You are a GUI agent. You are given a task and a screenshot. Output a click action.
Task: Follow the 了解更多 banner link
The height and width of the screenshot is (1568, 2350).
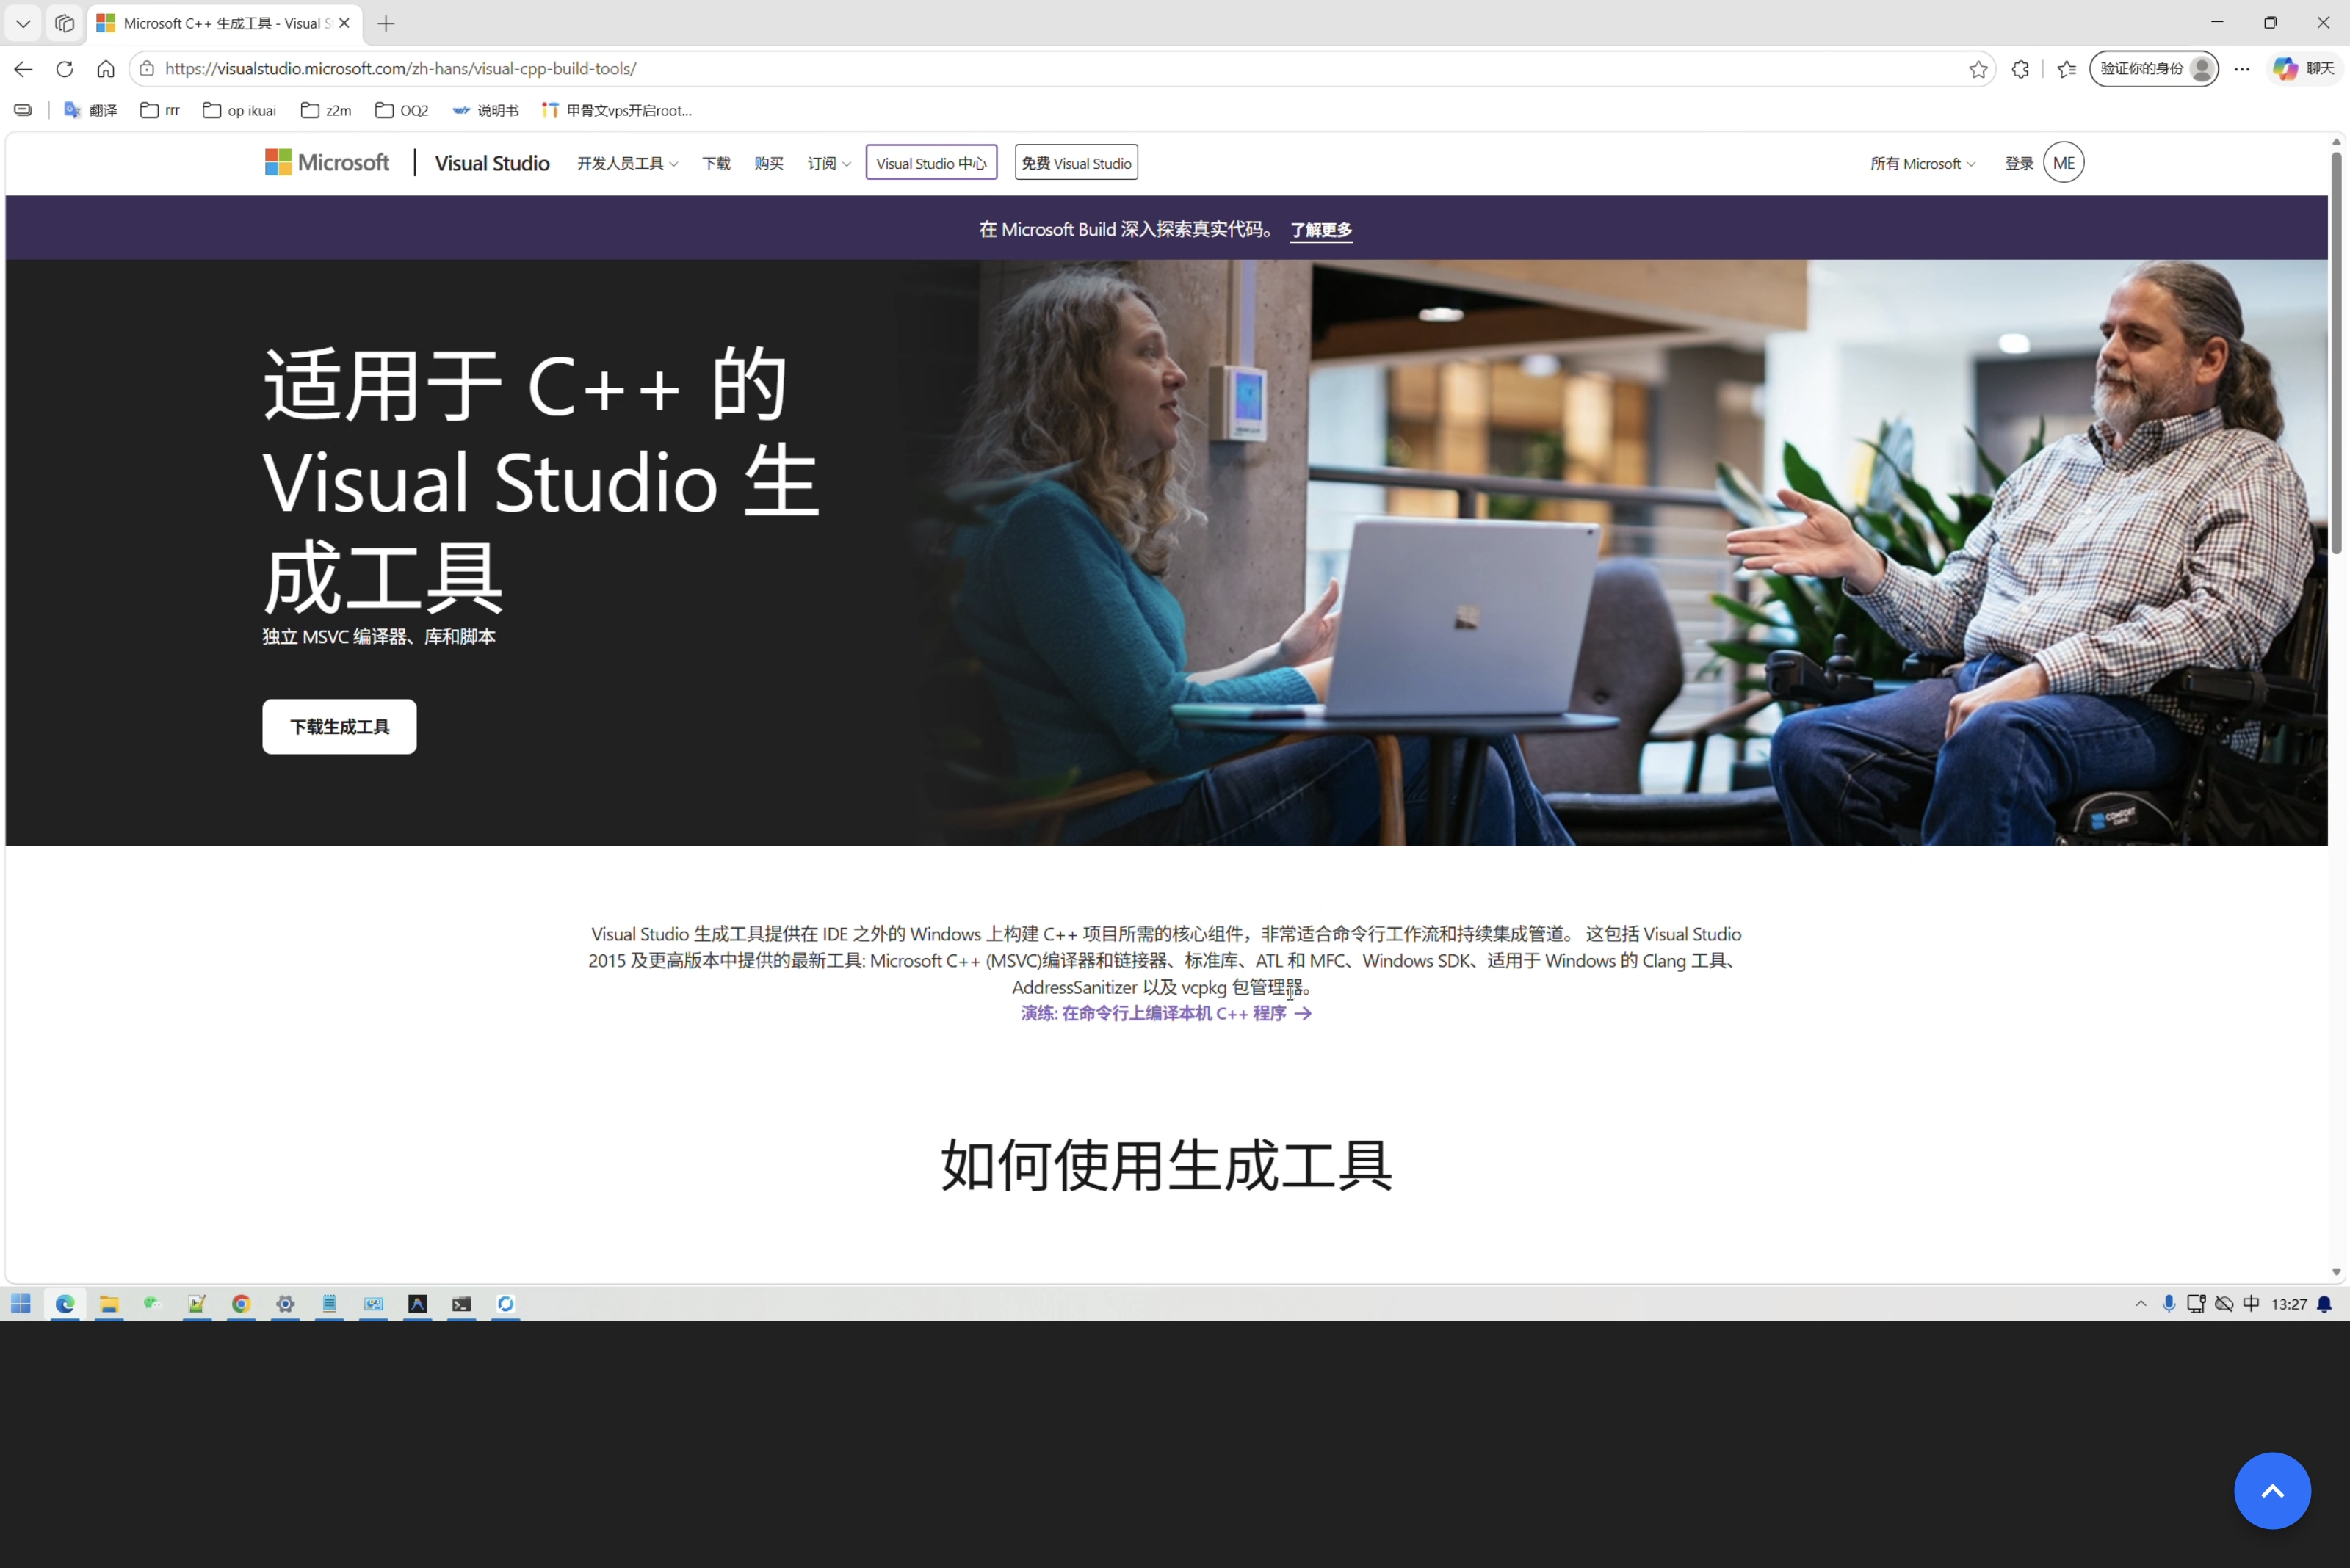pyautogui.click(x=1320, y=230)
